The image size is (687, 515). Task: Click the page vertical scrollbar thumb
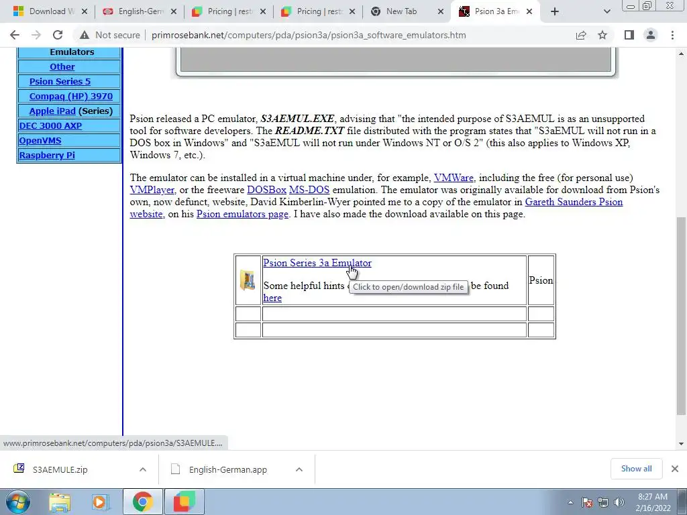pyautogui.click(x=681, y=315)
